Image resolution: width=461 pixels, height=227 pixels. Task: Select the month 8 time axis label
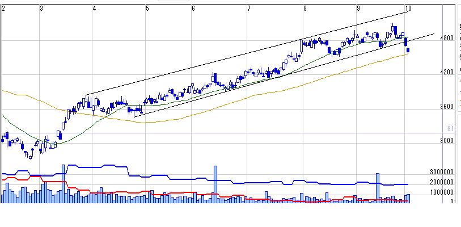305,9
